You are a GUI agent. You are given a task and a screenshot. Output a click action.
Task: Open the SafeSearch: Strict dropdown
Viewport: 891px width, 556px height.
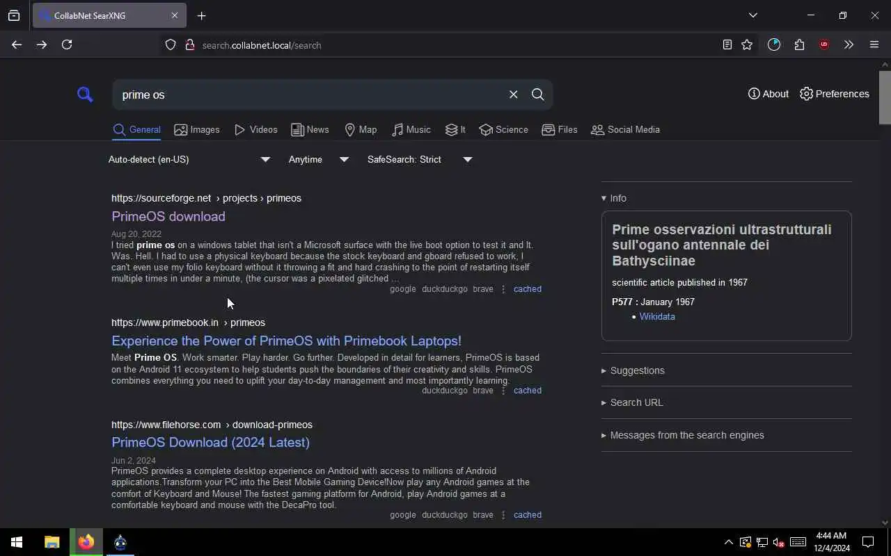(420, 159)
